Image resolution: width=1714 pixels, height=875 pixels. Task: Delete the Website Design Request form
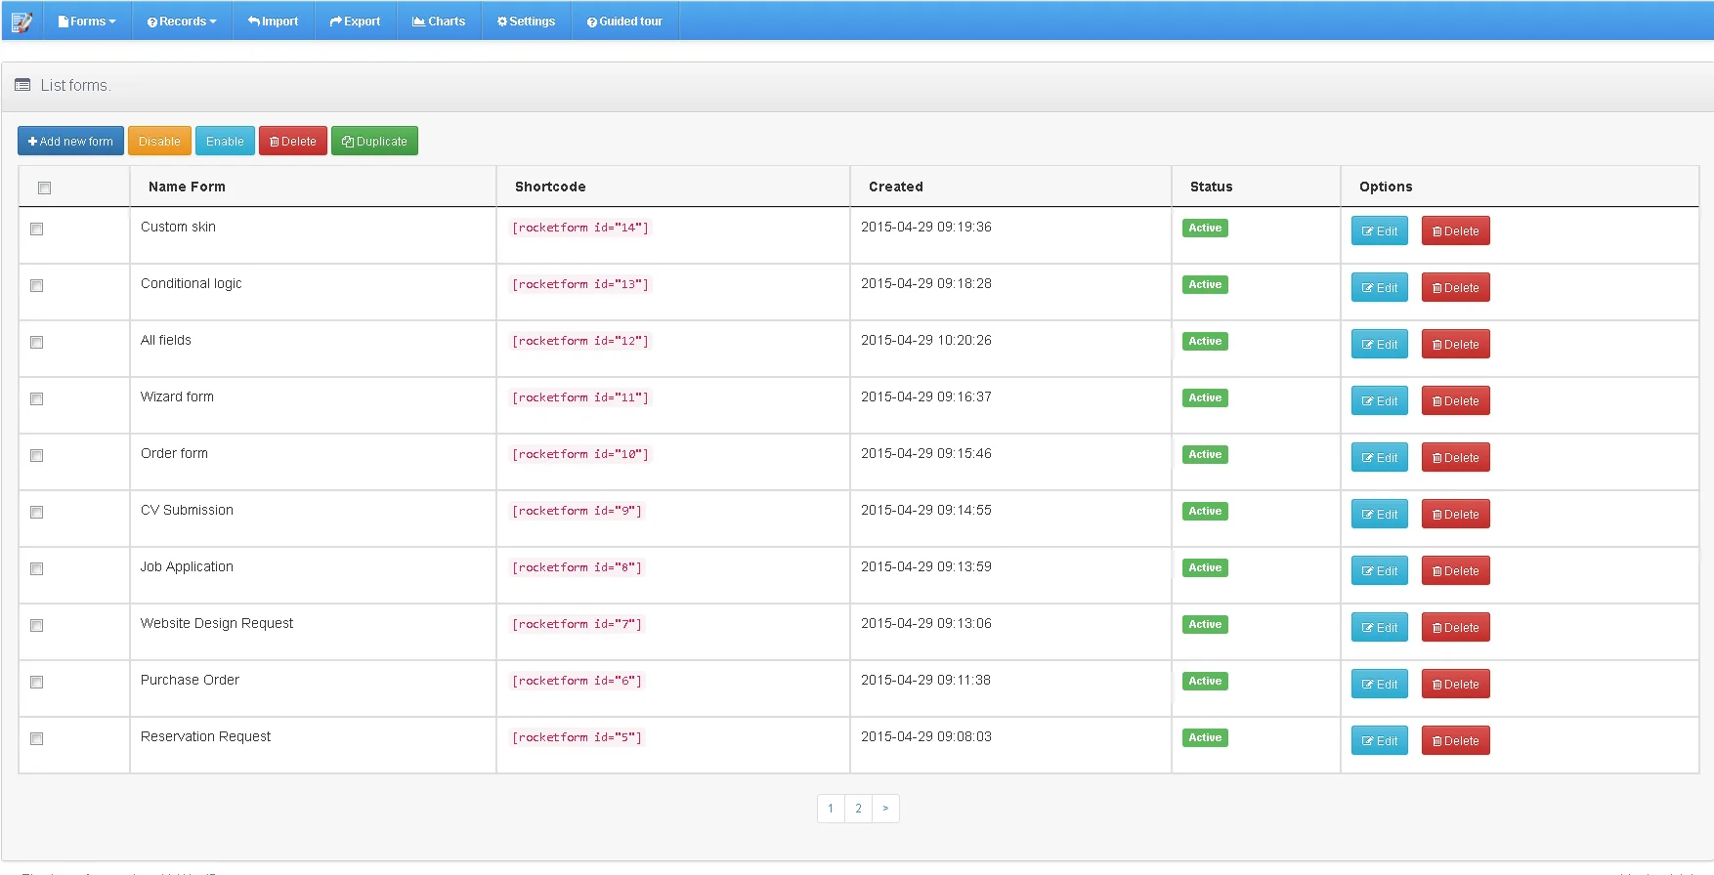click(1456, 627)
